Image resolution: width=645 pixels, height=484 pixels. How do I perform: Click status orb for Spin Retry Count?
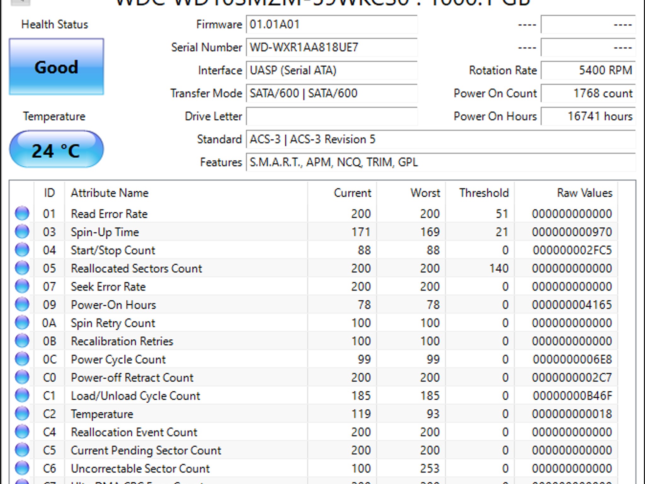(22, 322)
